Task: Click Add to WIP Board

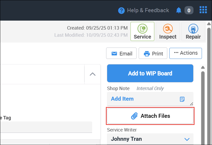Action: 150,73
